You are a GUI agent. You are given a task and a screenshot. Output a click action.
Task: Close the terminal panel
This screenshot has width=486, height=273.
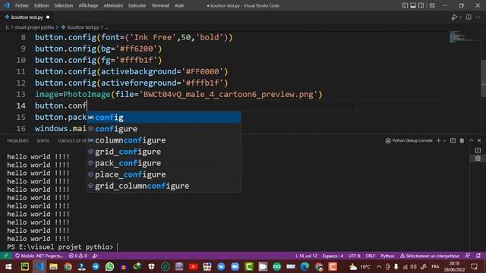coord(479,140)
